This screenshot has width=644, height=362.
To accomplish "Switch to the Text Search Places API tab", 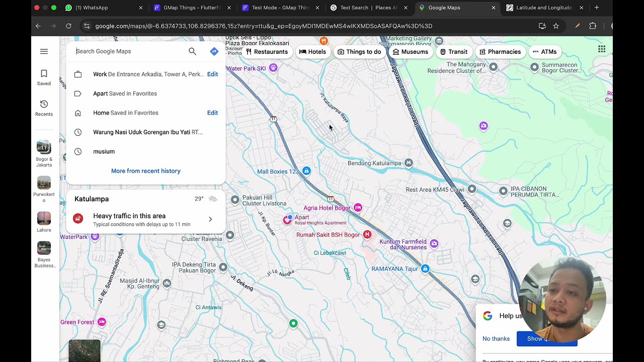I will coord(369,8).
